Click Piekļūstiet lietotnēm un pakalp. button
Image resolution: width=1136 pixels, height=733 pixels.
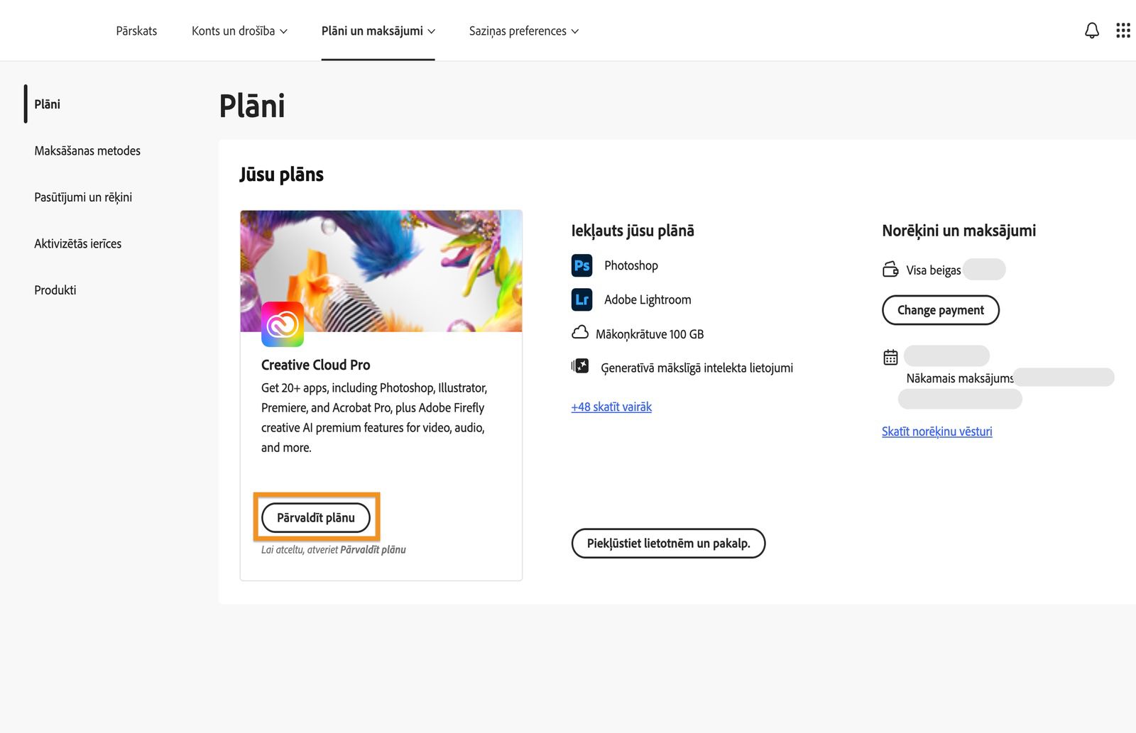pos(668,543)
